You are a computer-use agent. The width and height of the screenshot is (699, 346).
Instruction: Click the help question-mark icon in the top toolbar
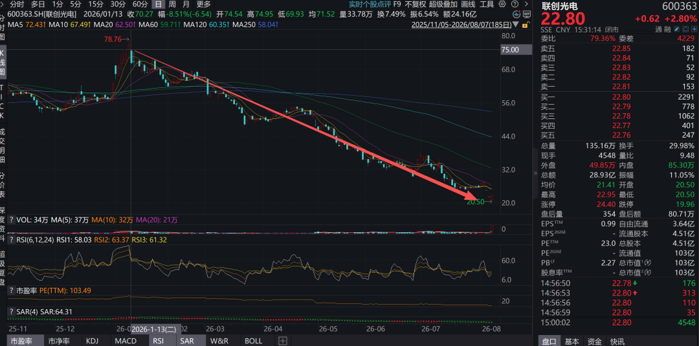coord(515,4)
